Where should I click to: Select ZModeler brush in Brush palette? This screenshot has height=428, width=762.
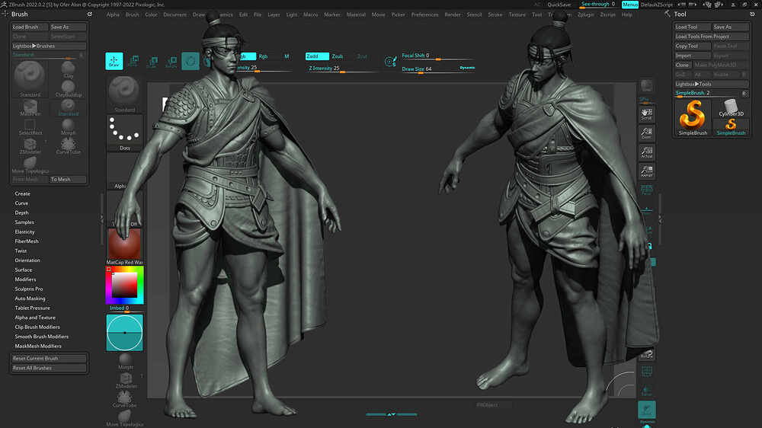pos(30,145)
